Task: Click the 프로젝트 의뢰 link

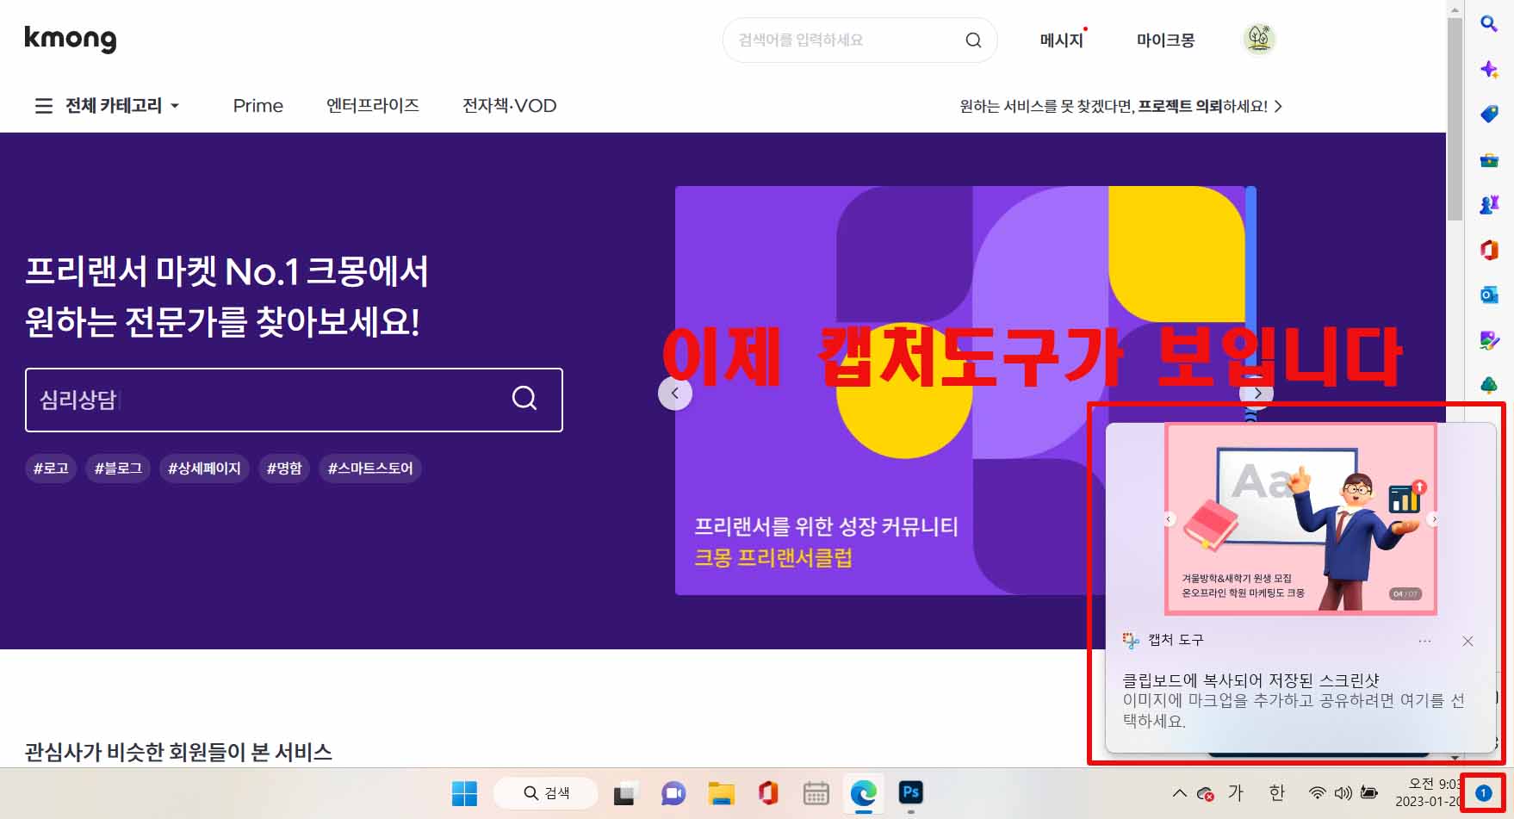Action: [x=1180, y=106]
